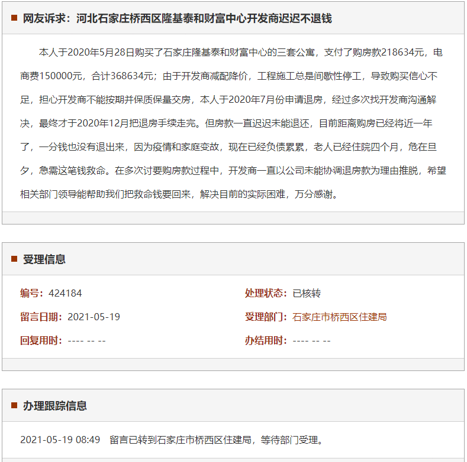Click the red square bullet beside 受理信息
This screenshot has width=467, height=462.
(x=14, y=259)
